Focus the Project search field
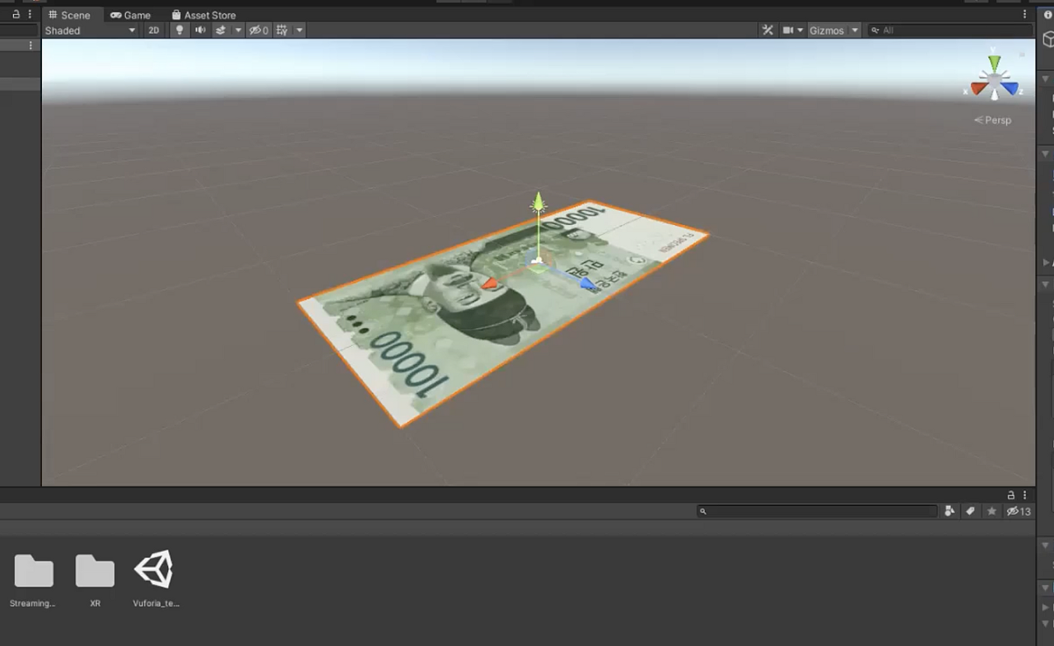This screenshot has height=646, width=1054. tap(817, 512)
